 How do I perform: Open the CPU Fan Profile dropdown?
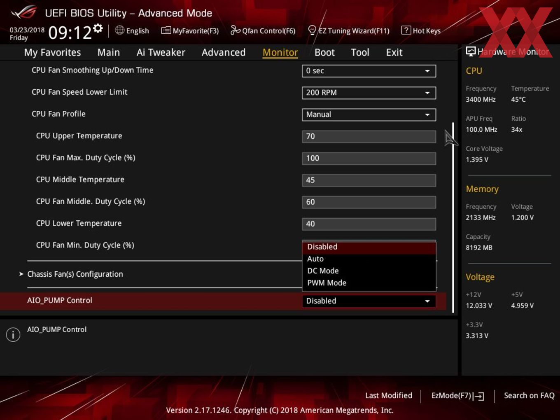369,114
